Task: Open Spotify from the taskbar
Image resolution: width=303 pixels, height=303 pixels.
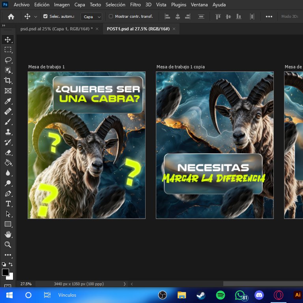Action: [x=220, y=295]
